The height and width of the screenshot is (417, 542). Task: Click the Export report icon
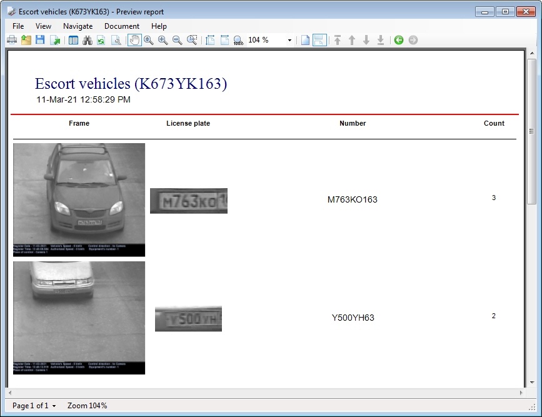point(55,40)
